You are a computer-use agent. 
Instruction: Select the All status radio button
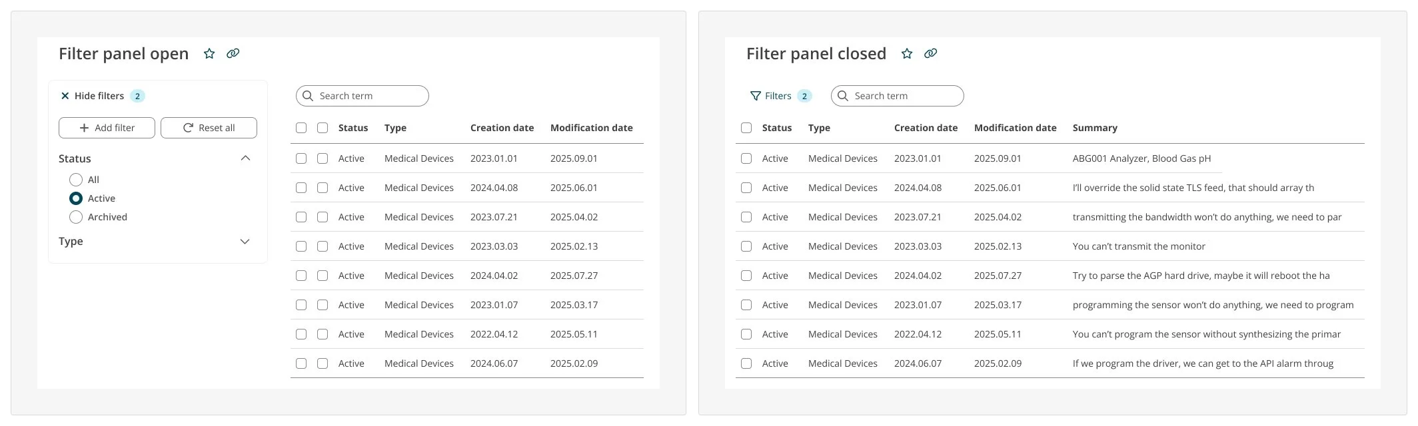[x=76, y=180]
